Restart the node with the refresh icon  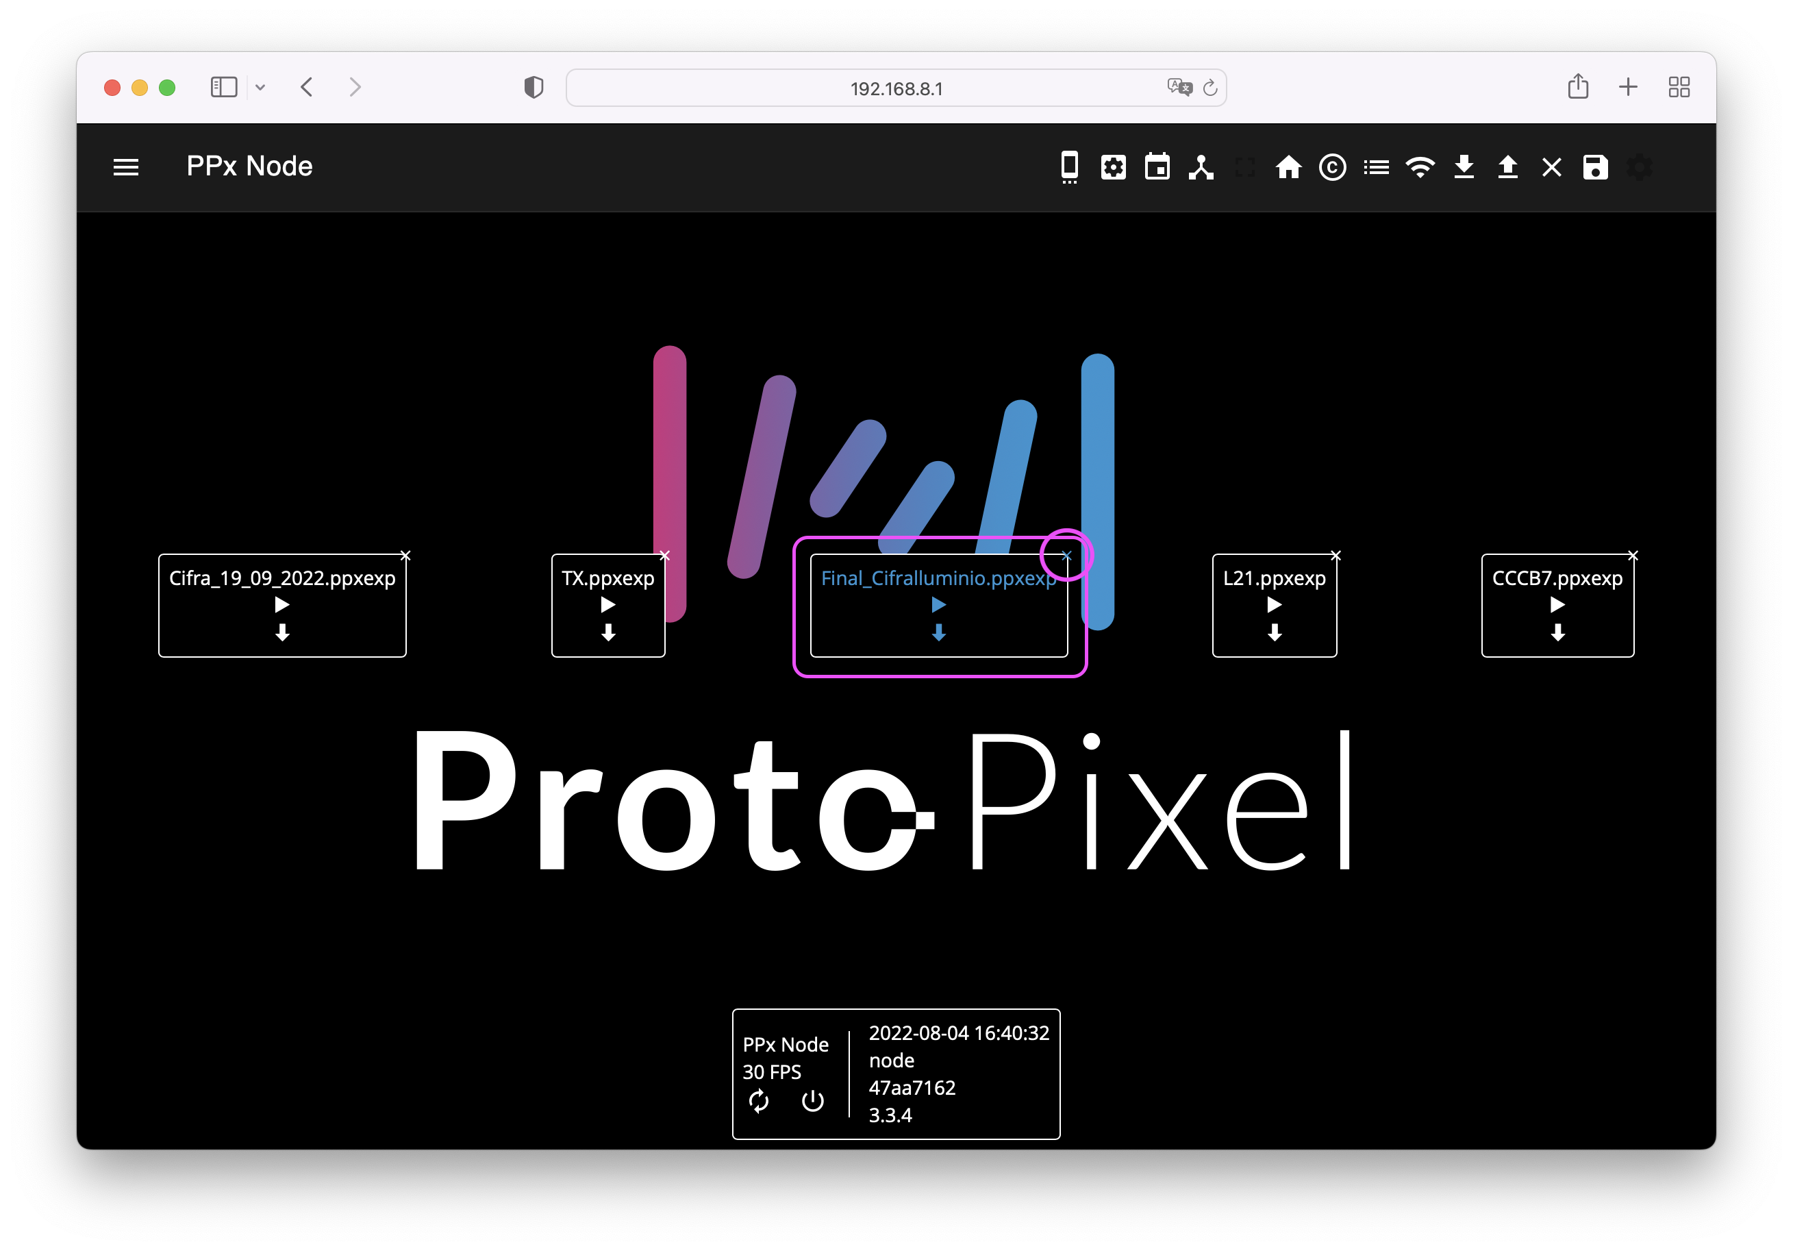coord(758,1100)
